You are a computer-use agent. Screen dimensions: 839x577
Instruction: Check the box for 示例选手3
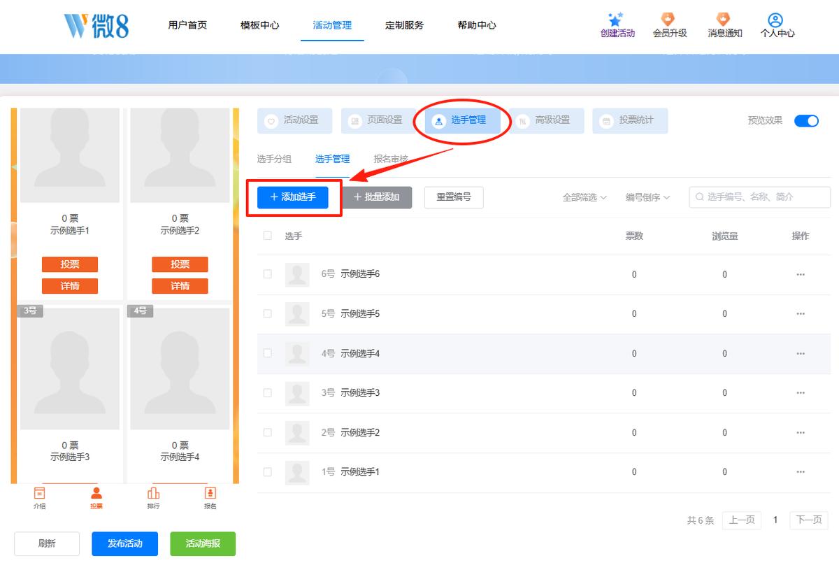coord(267,393)
